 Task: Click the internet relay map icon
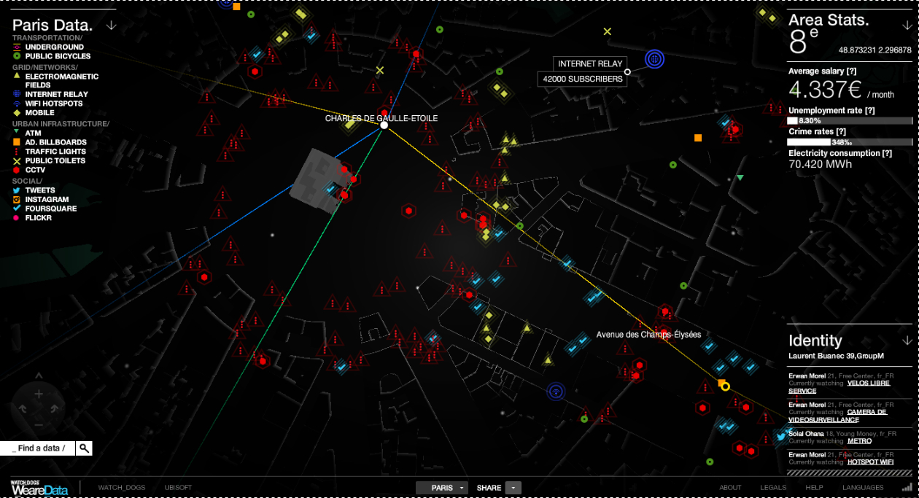654,58
